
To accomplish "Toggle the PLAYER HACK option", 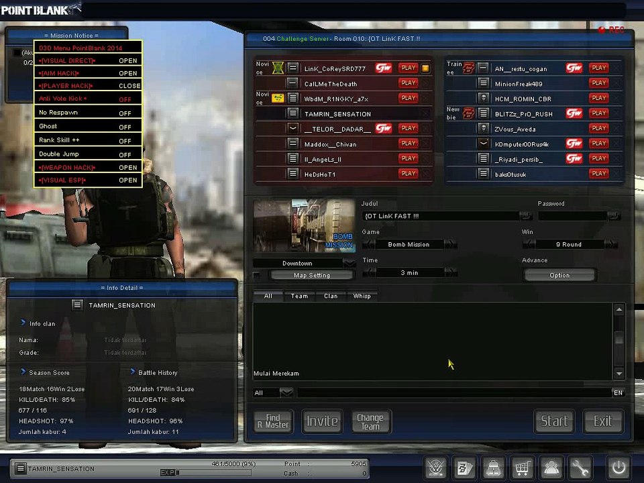I will tap(88, 86).
